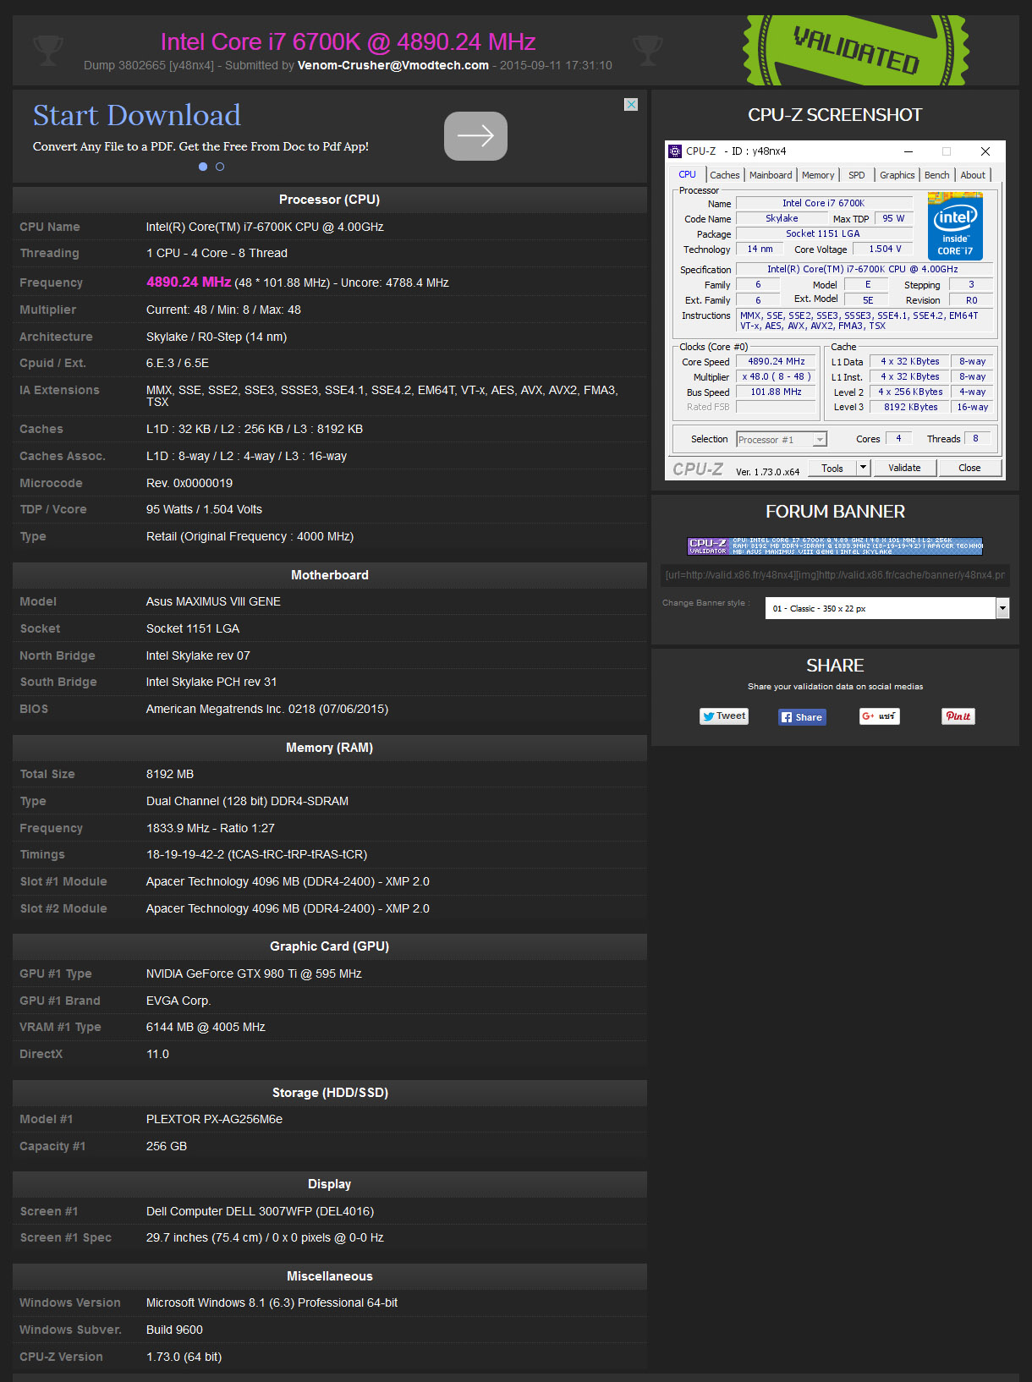This screenshot has width=1032, height=1382.
Task: Click the Level 3 8192 KBytes field
Action: click(x=910, y=408)
